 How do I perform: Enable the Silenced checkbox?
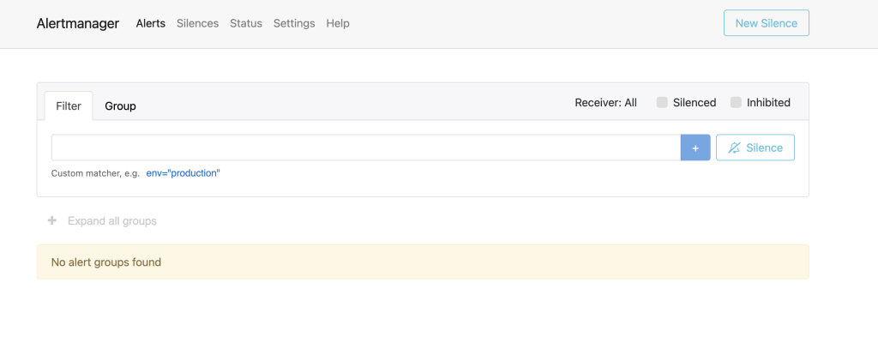[x=662, y=102]
